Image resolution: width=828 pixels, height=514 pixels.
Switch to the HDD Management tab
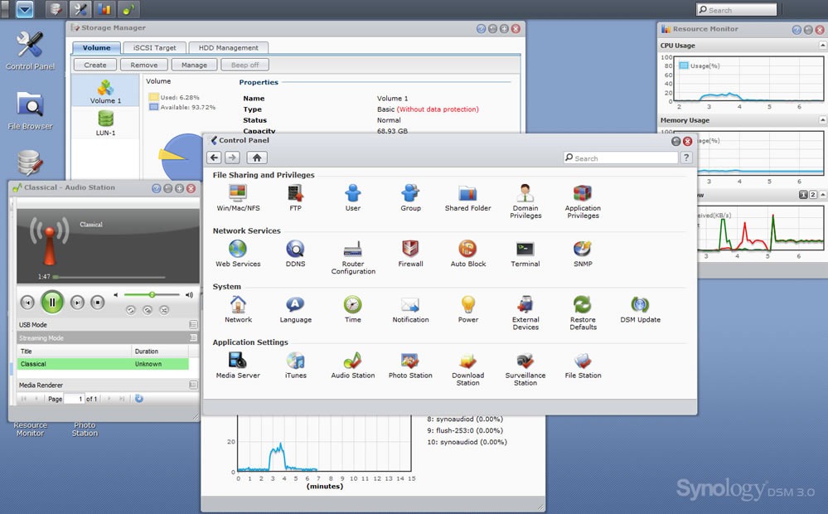click(228, 48)
